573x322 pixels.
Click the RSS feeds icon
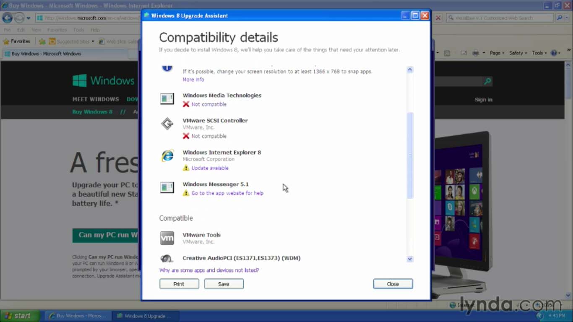(447, 53)
